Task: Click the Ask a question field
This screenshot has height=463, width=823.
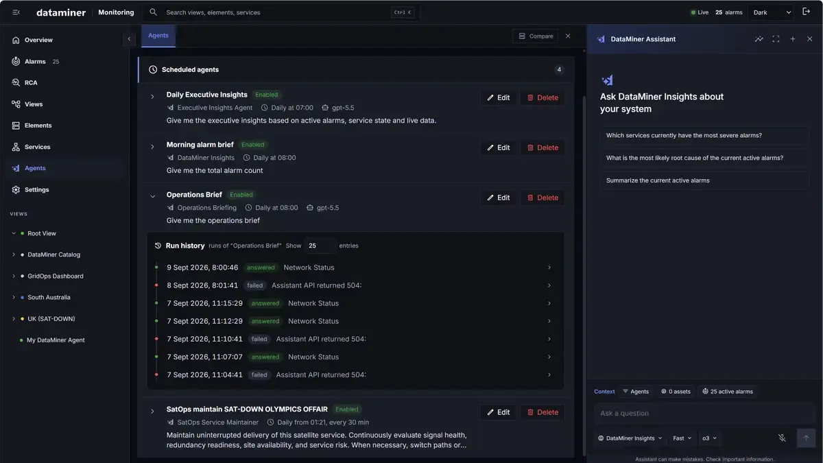Action: (704, 413)
